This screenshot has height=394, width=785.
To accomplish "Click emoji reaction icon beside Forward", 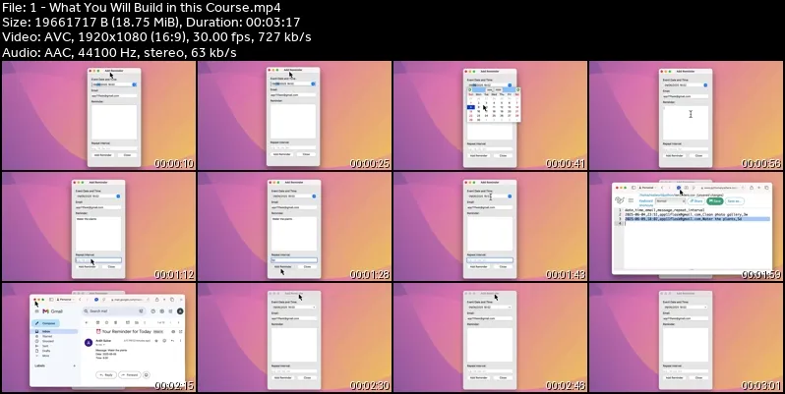I will [147, 375].
